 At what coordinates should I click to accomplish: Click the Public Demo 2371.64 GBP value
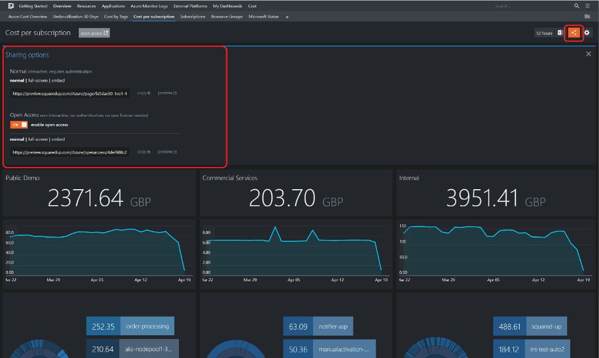pos(99,198)
